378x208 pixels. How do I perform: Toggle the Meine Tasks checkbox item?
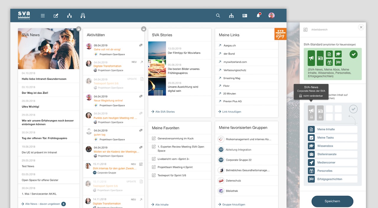coord(333,138)
